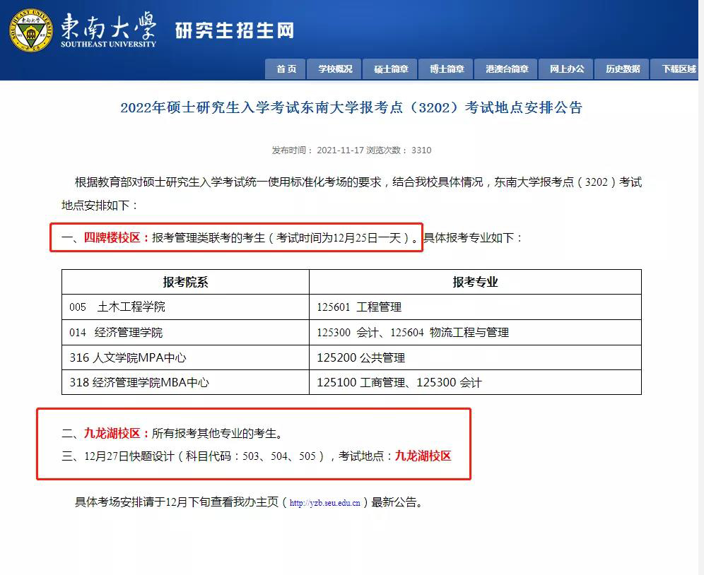Screen dimensions: 704x575
Task: Follow the yzb.seu.edu.cn hyperlink
Action: [325, 504]
